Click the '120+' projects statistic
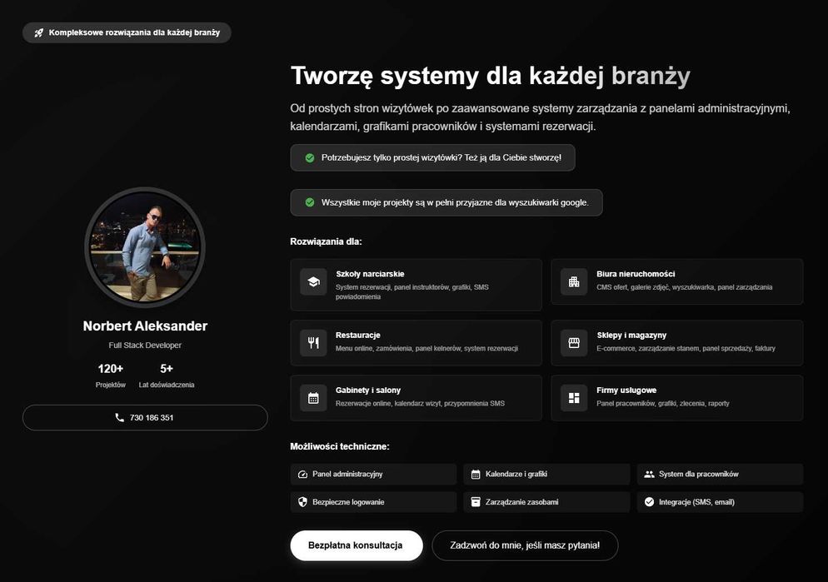Screen dimensions: 828x582 point(110,369)
